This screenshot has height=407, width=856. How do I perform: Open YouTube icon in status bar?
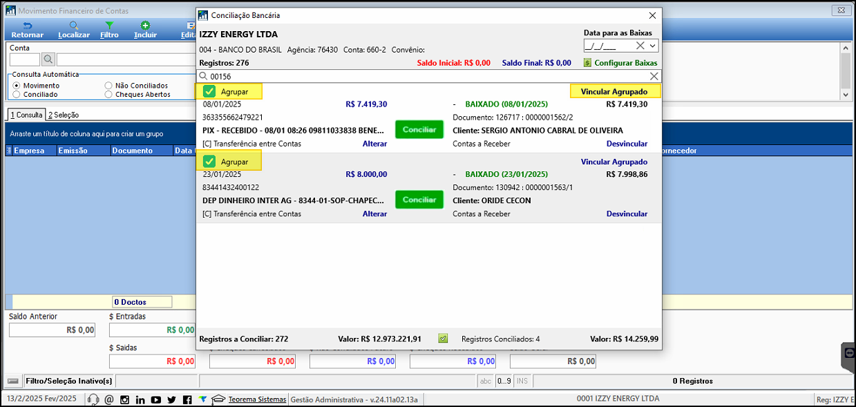tap(155, 399)
